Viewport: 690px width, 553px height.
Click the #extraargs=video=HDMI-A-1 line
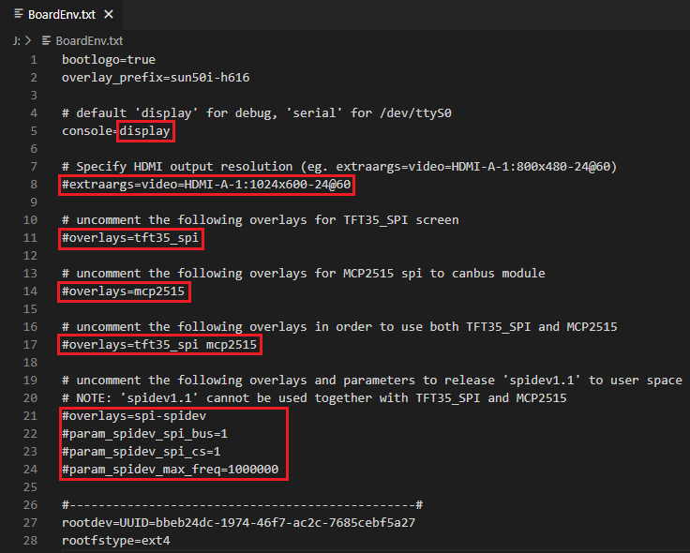tap(206, 185)
